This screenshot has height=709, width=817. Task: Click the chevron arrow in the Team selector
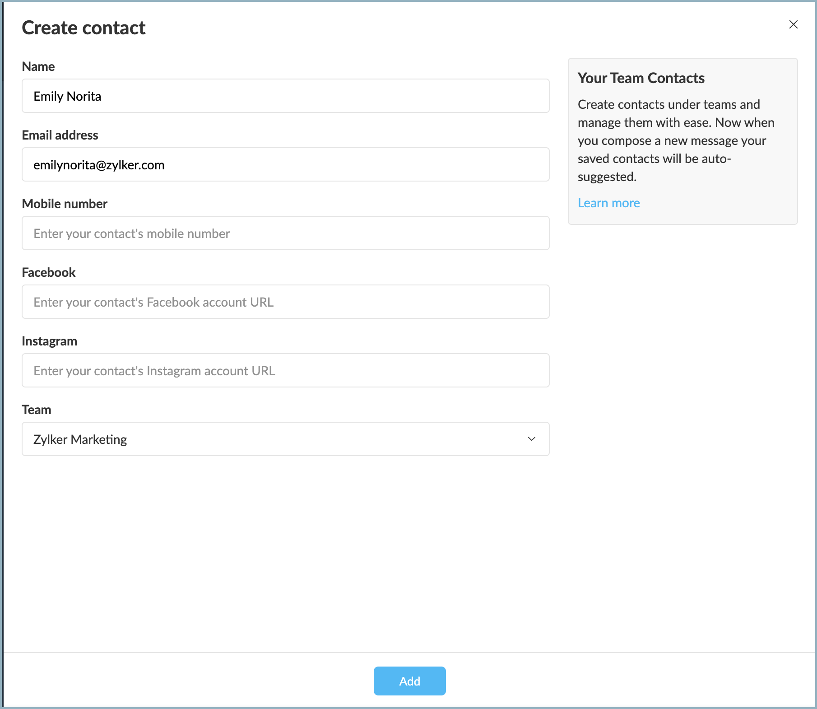531,439
